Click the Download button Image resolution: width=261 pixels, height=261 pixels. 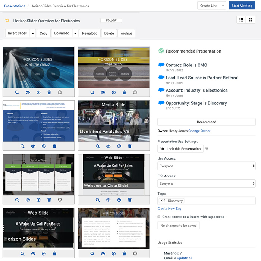click(x=62, y=33)
